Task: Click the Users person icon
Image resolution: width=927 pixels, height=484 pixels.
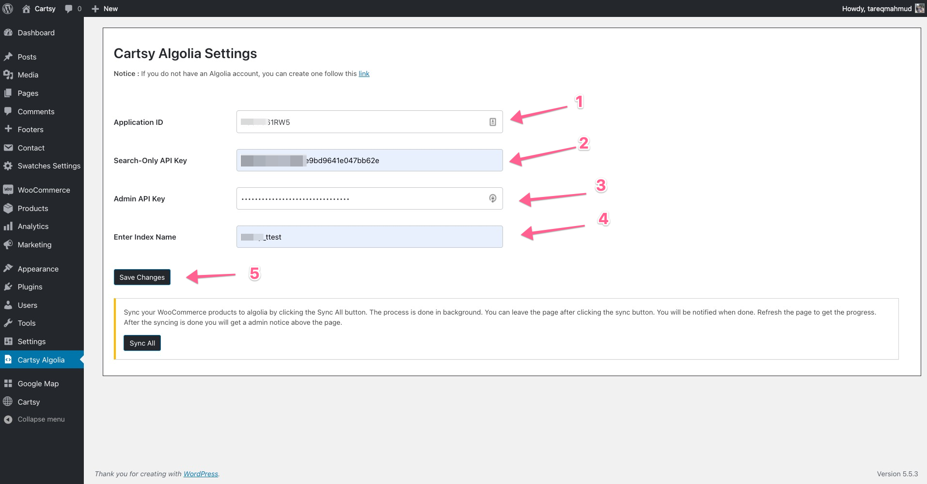Action: (x=8, y=305)
